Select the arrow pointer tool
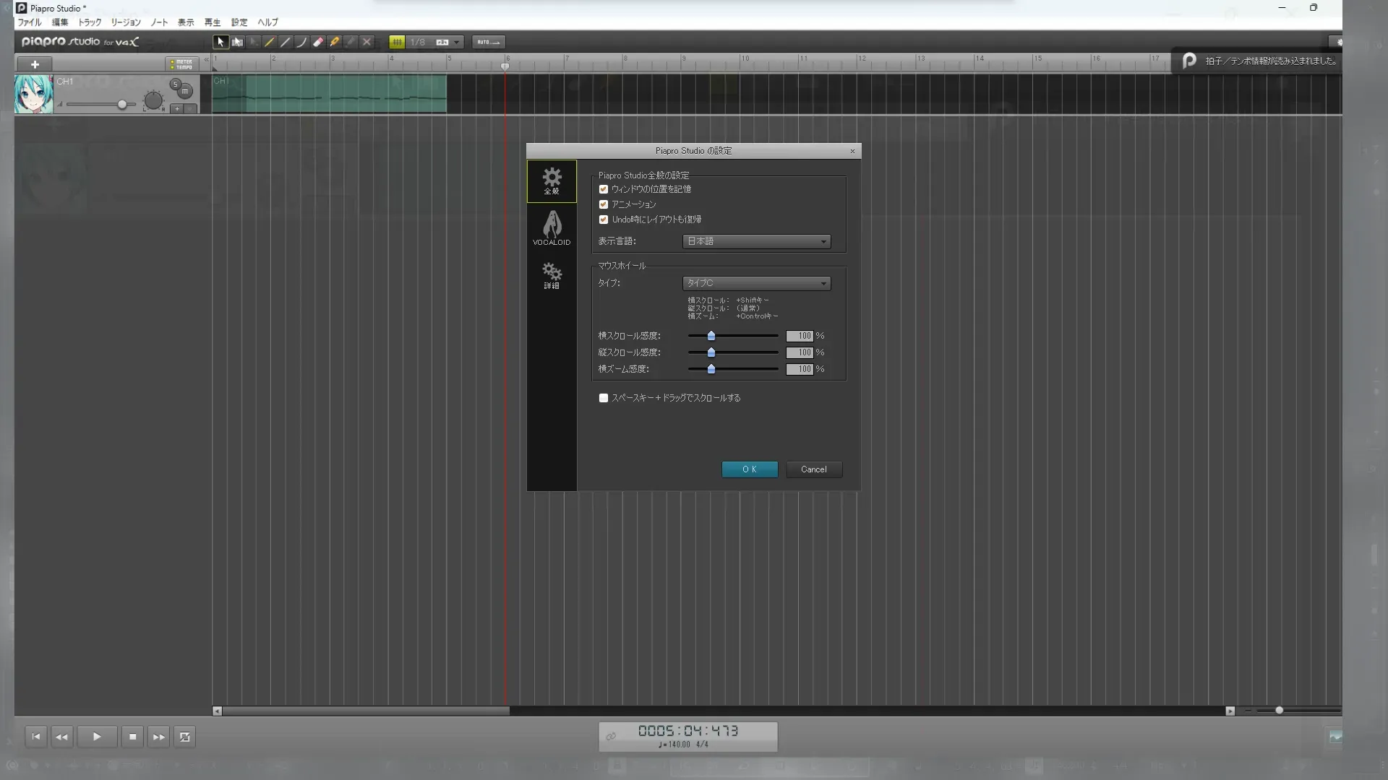Image resolution: width=1388 pixels, height=780 pixels. pyautogui.click(x=220, y=42)
